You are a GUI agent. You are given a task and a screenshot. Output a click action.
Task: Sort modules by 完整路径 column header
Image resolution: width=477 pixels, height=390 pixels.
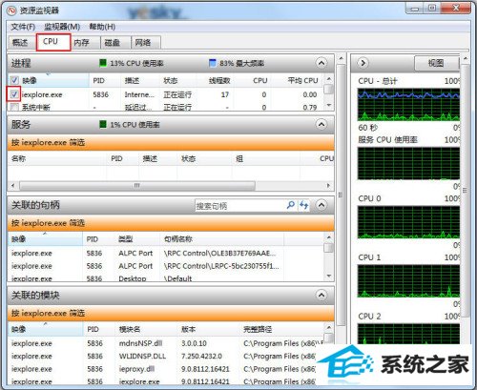tap(282, 329)
